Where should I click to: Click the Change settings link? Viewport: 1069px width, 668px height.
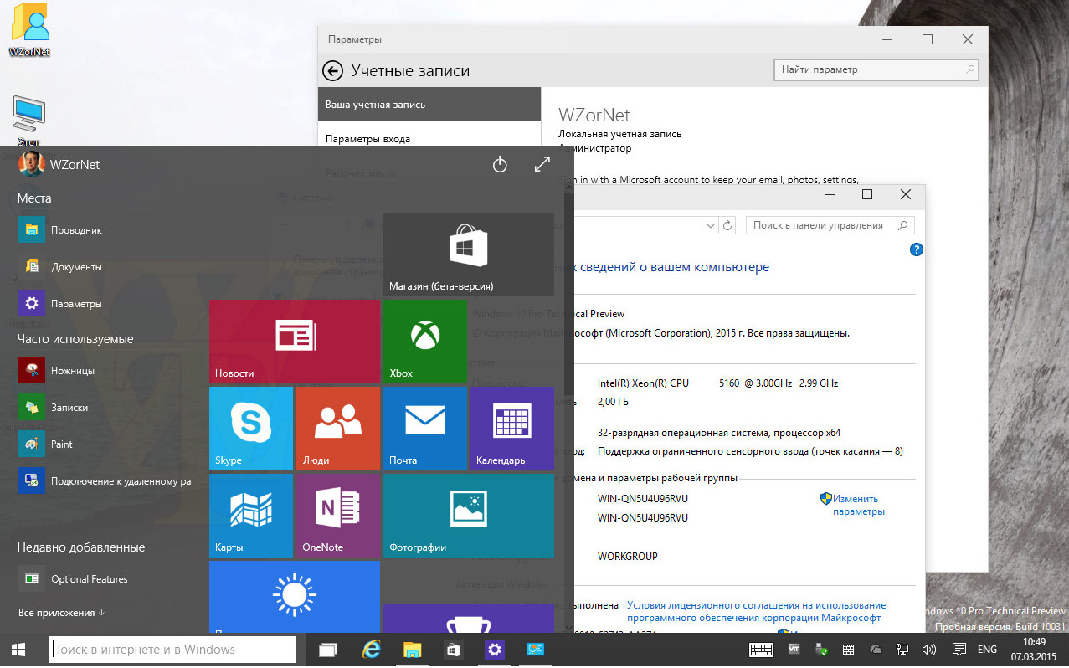point(857,505)
